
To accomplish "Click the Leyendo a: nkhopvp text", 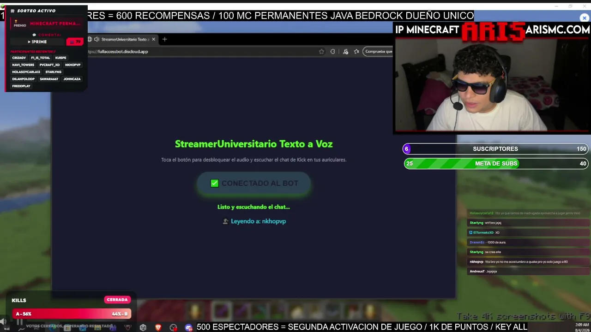I will coord(258,221).
